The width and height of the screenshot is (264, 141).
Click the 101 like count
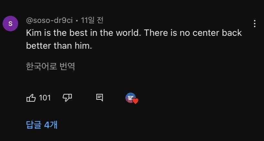pyautogui.click(x=45, y=98)
